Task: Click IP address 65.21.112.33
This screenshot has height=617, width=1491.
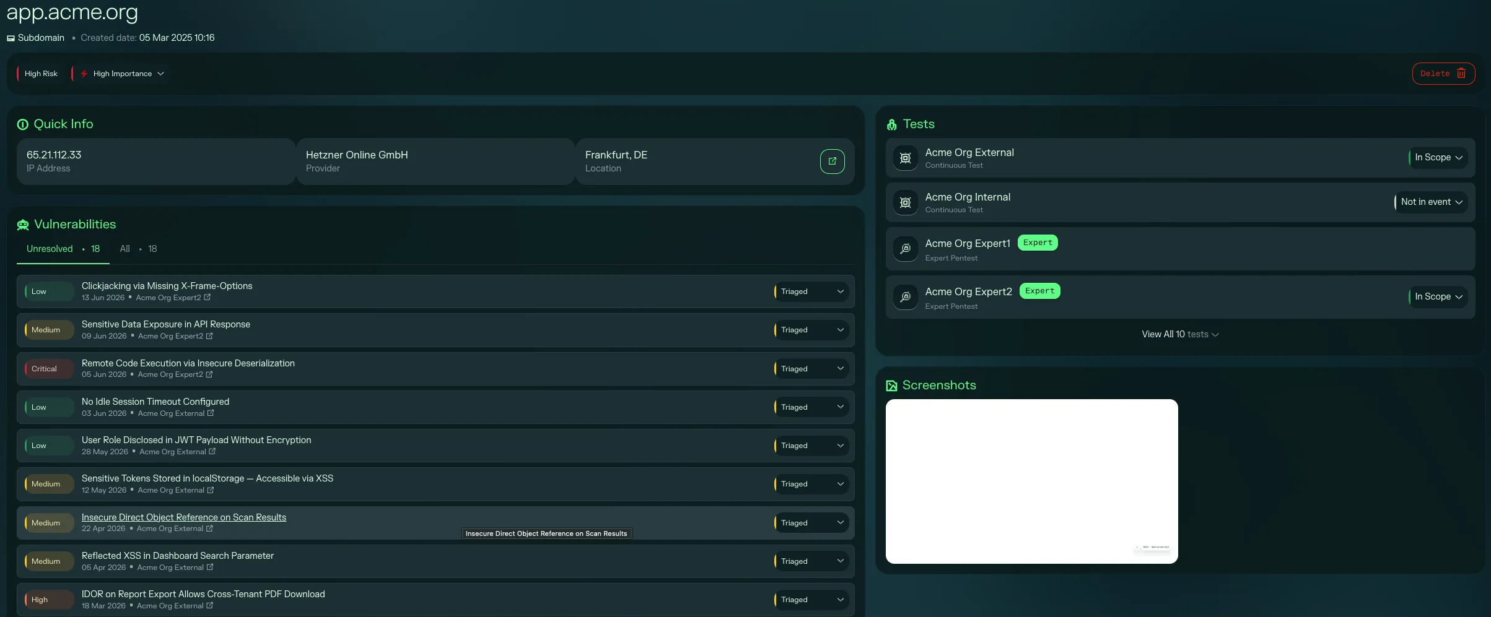Action: tap(54, 155)
